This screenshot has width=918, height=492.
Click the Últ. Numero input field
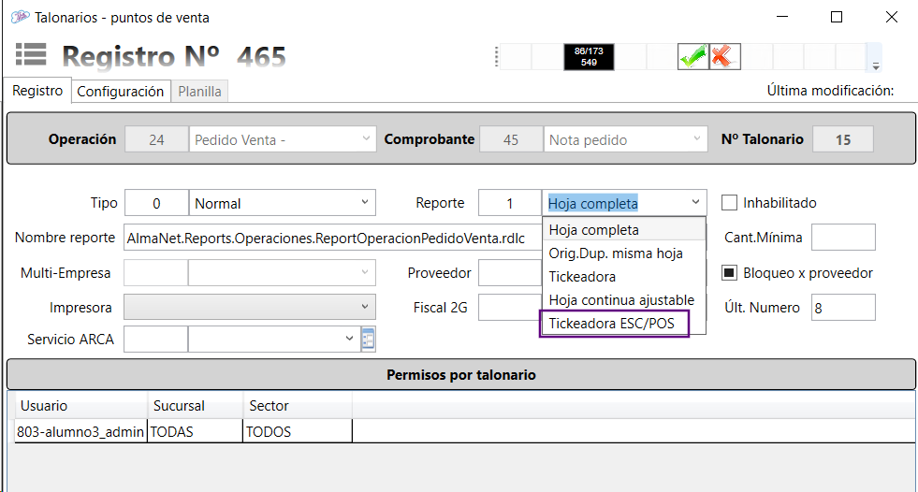pyautogui.click(x=842, y=307)
